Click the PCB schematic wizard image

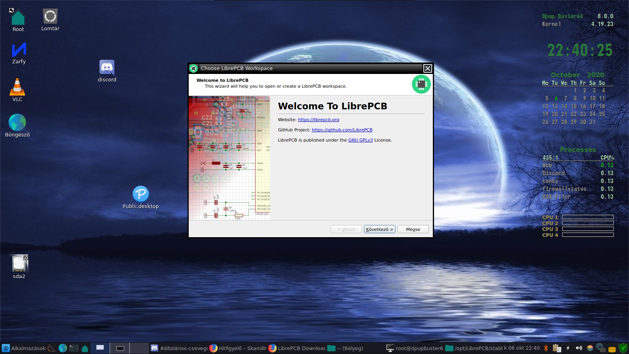[x=230, y=158]
